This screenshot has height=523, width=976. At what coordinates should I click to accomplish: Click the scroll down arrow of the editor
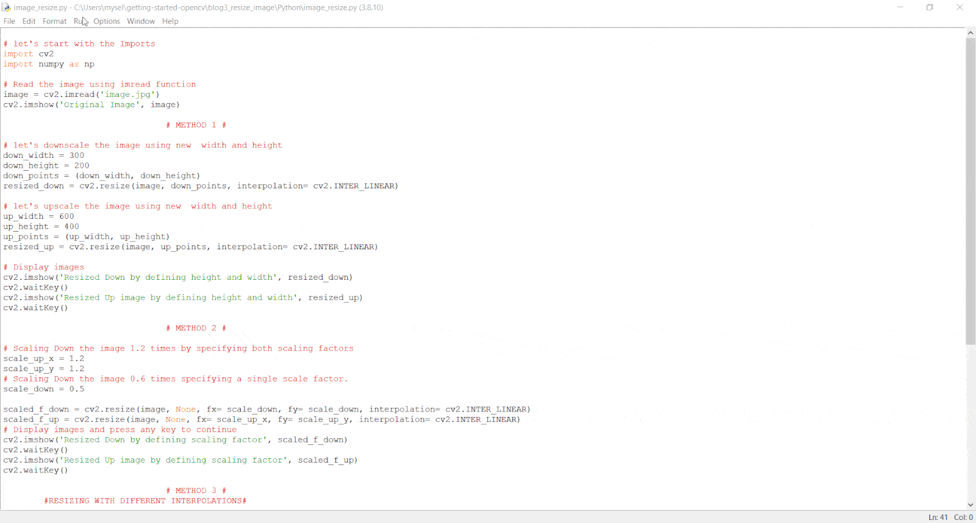tap(971, 505)
